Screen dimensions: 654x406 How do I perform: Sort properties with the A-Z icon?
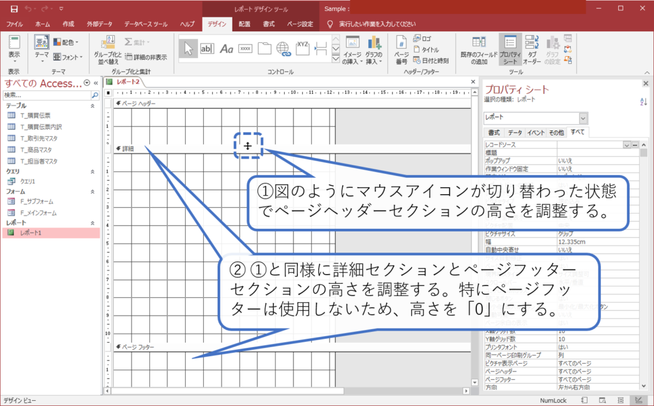click(x=643, y=102)
